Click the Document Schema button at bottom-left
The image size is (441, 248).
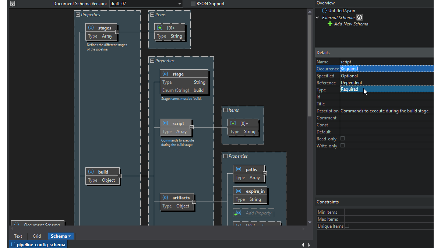pos(37,225)
